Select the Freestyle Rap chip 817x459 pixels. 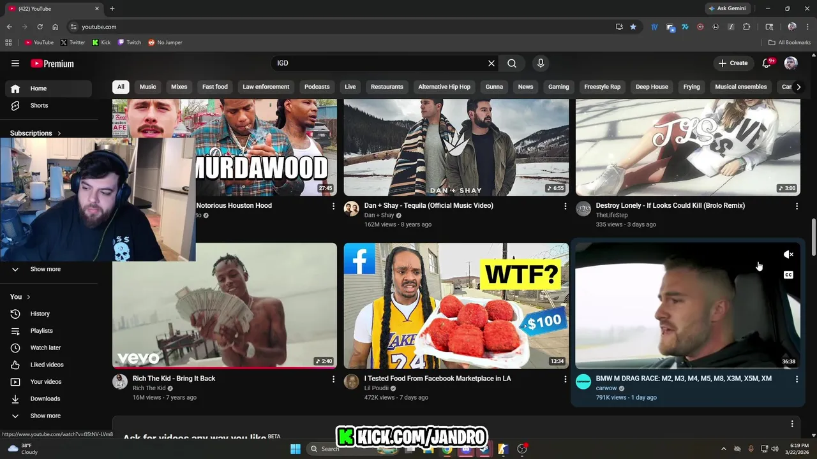(x=603, y=87)
